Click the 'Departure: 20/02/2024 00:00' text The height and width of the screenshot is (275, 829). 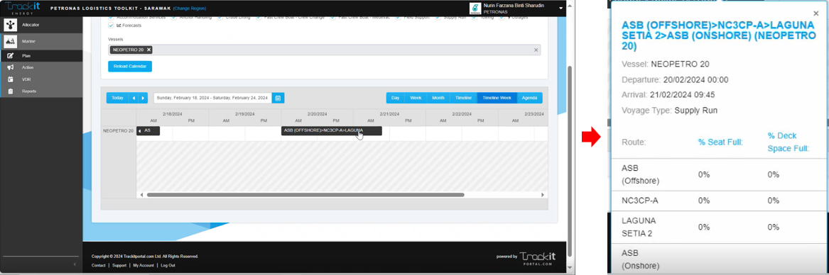coord(675,79)
